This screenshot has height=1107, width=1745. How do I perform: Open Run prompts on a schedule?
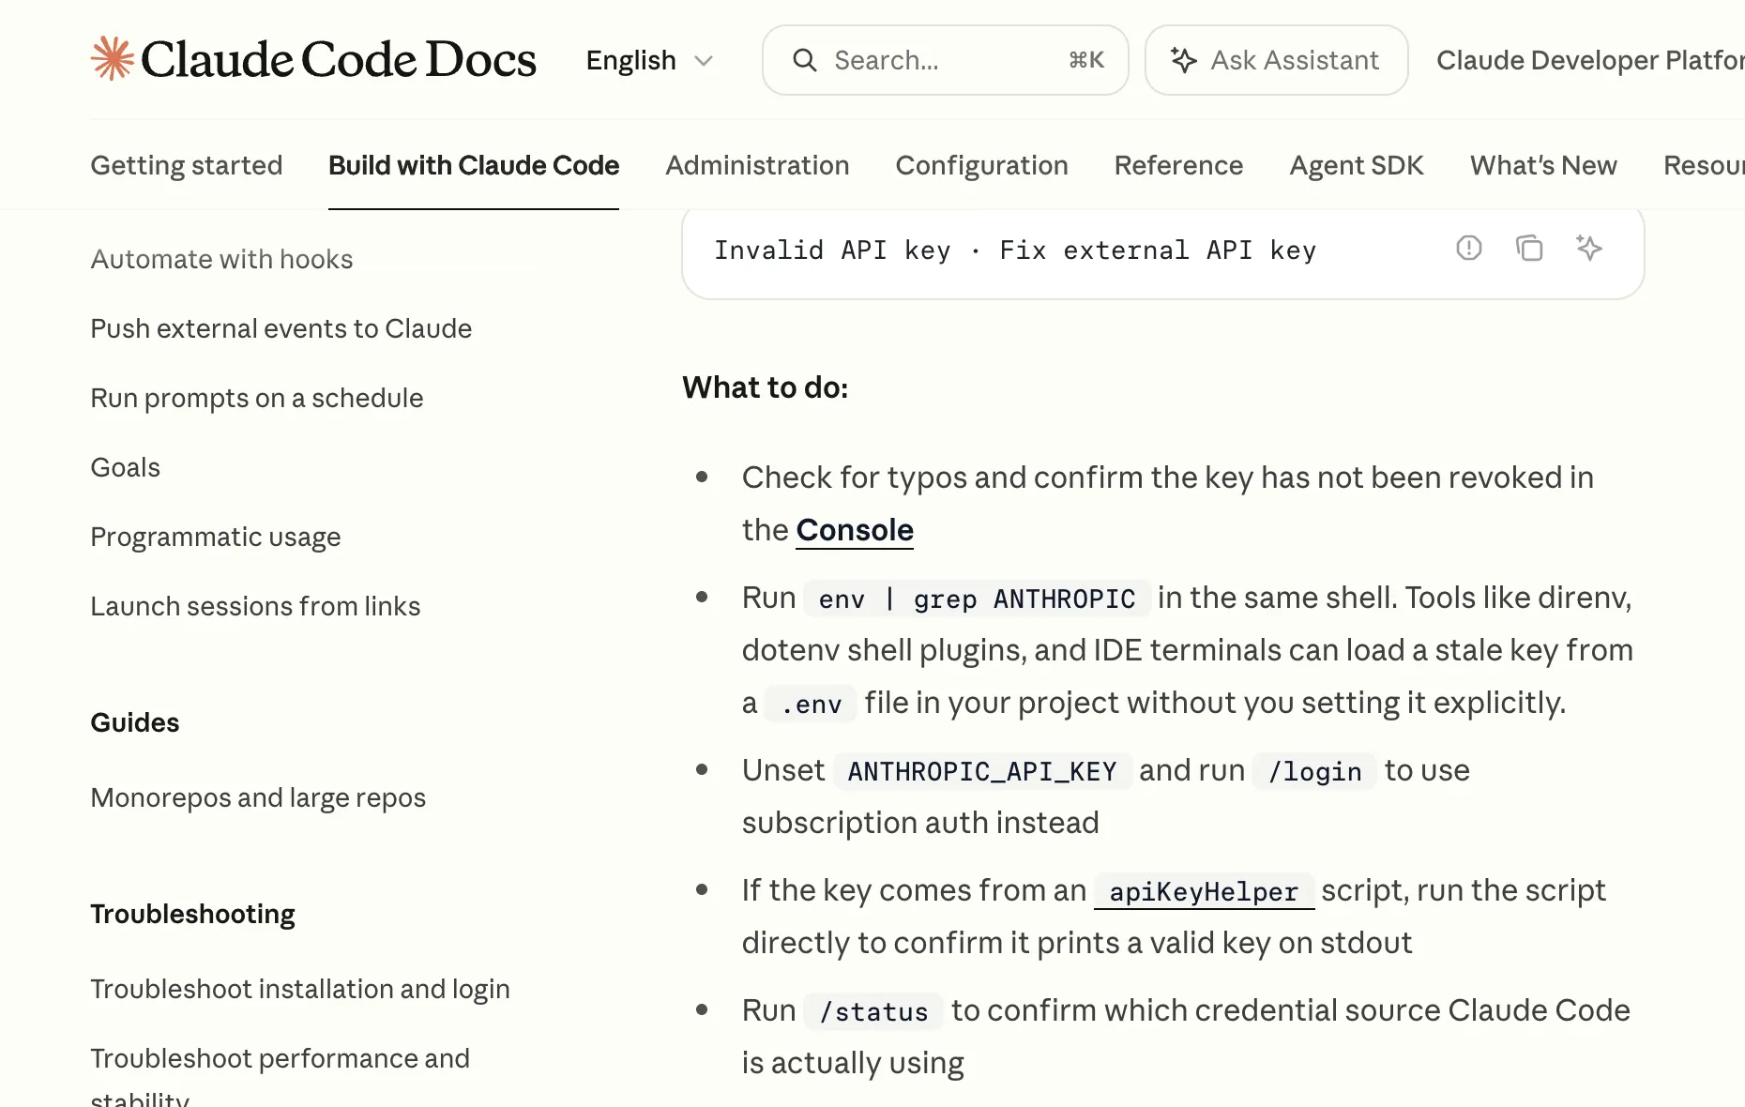tap(256, 398)
